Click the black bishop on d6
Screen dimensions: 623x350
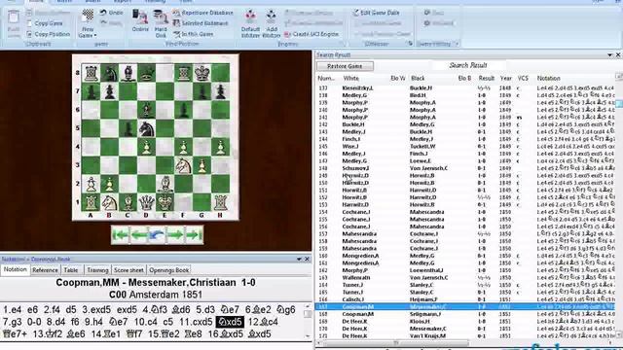point(147,110)
